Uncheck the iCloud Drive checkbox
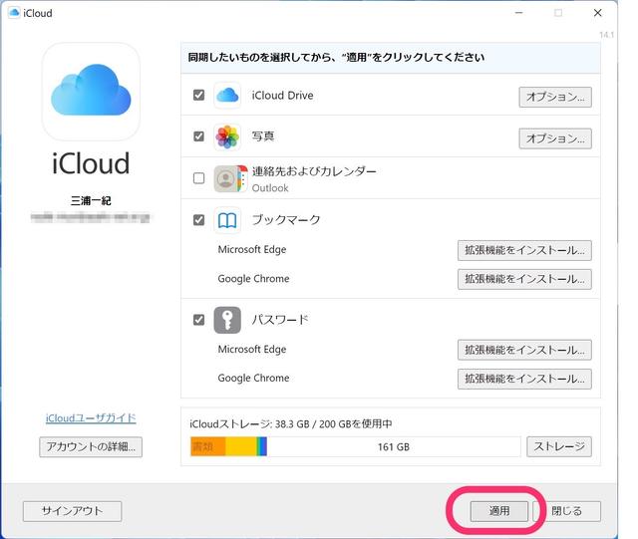The height and width of the screenshot is (539, 638). [199, 96]
